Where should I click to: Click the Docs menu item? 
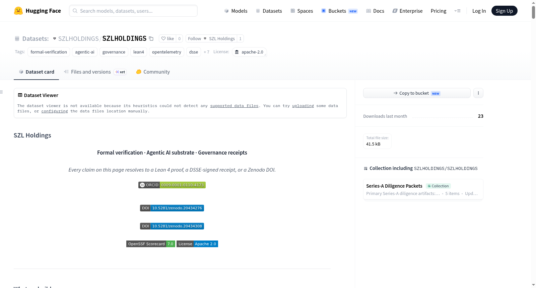[x=375, y=11]
